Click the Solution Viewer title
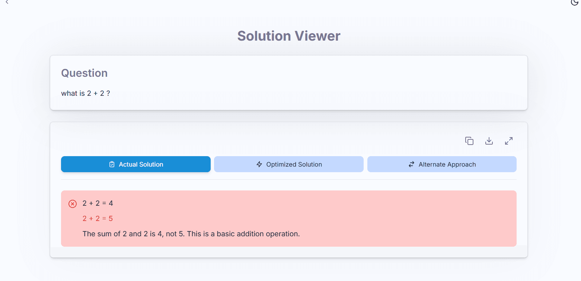581x281 pixels. (x=289, y=36)
